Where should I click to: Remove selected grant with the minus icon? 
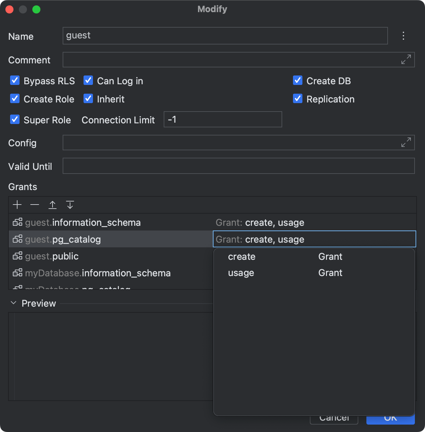pos(34,205)
